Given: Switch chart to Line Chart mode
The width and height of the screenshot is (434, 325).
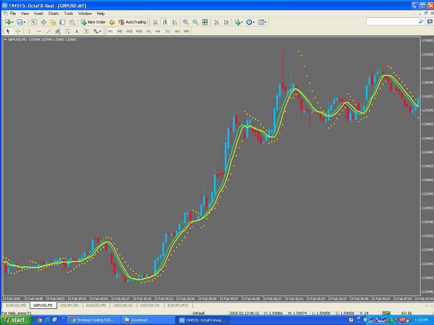Looking at the screenshot, I should (175, 22).
